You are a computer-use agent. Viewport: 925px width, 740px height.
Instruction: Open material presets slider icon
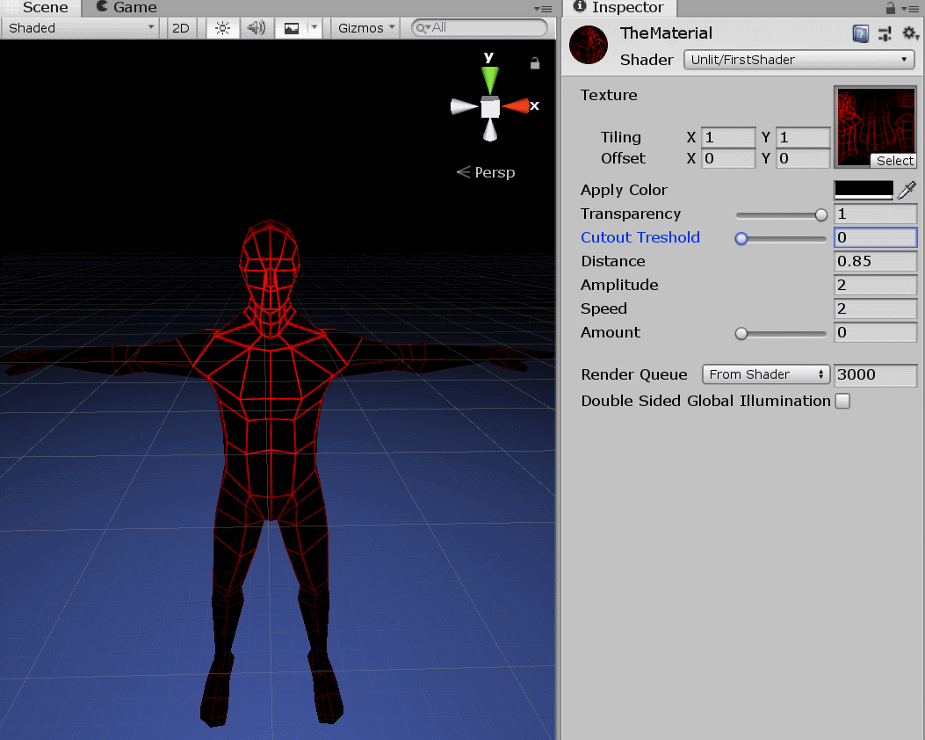[885, 33]
